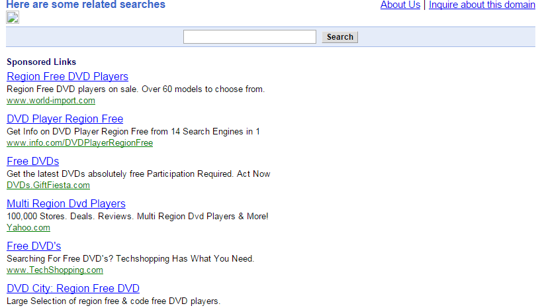The height and width of the screenshot is (308, 538).
Task: Open the Free DVDs ad title
Action: [x=33, y=161]
